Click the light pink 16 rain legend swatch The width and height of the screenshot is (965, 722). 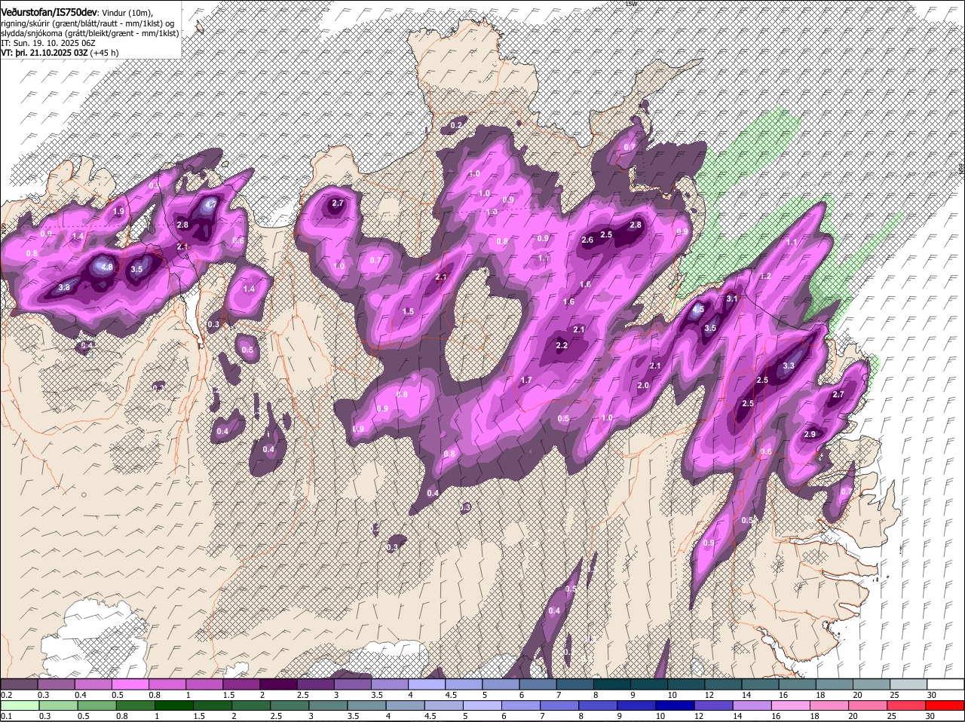pyautogui.click(x=792, y=705)
